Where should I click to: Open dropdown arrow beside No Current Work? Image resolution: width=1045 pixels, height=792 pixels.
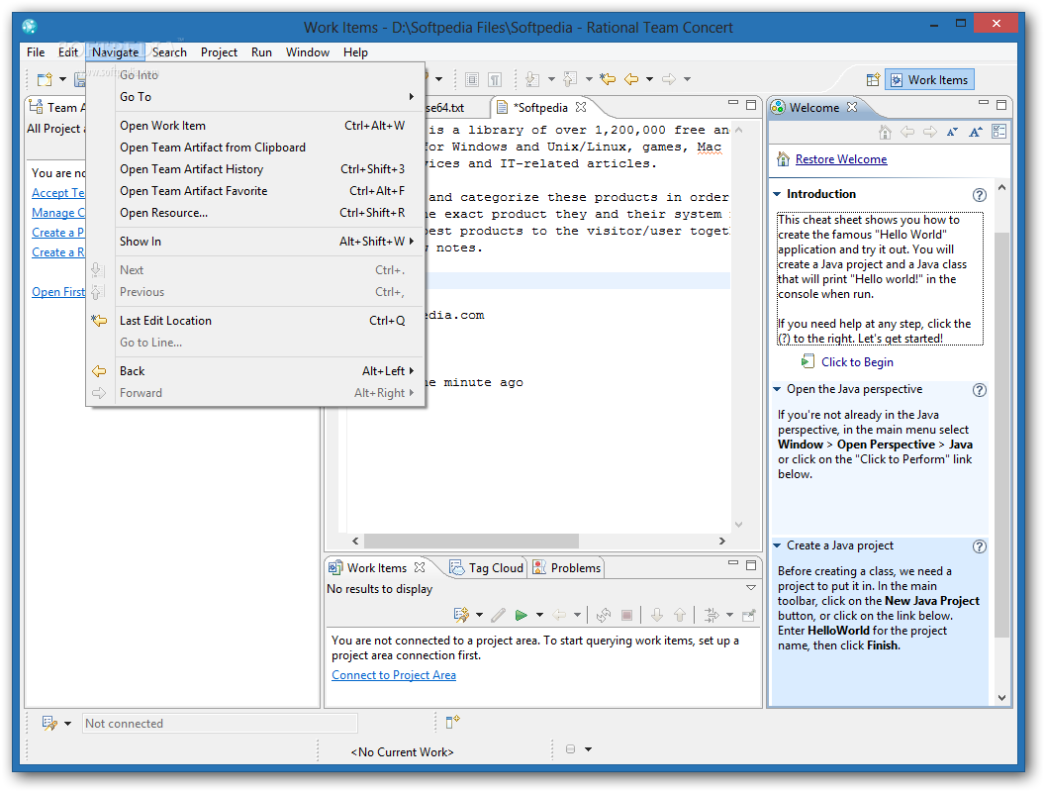click(x=588, y=749)
